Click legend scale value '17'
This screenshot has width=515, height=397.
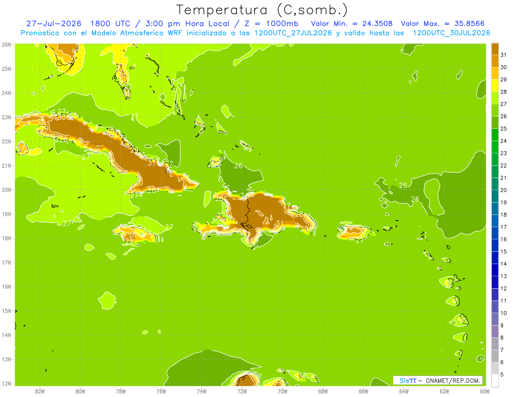pos(503,227)
